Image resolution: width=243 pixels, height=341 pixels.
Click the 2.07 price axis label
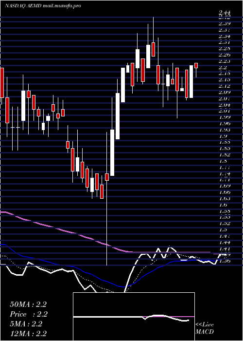(225, 99)
